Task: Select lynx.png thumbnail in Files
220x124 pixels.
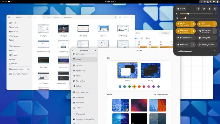Action: (x=43, y=60)
